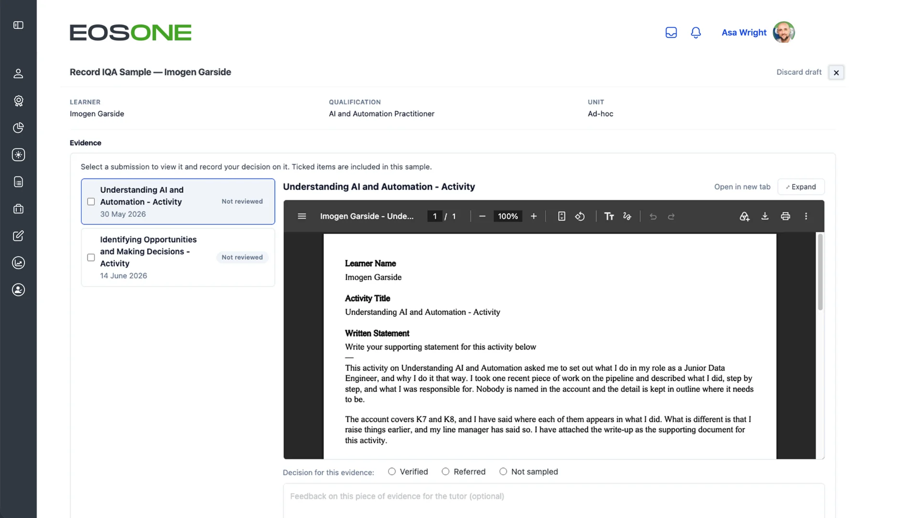922x518 pixels.
Task: Open the line graph icon in sidebar
Action: tap(18, 263)
